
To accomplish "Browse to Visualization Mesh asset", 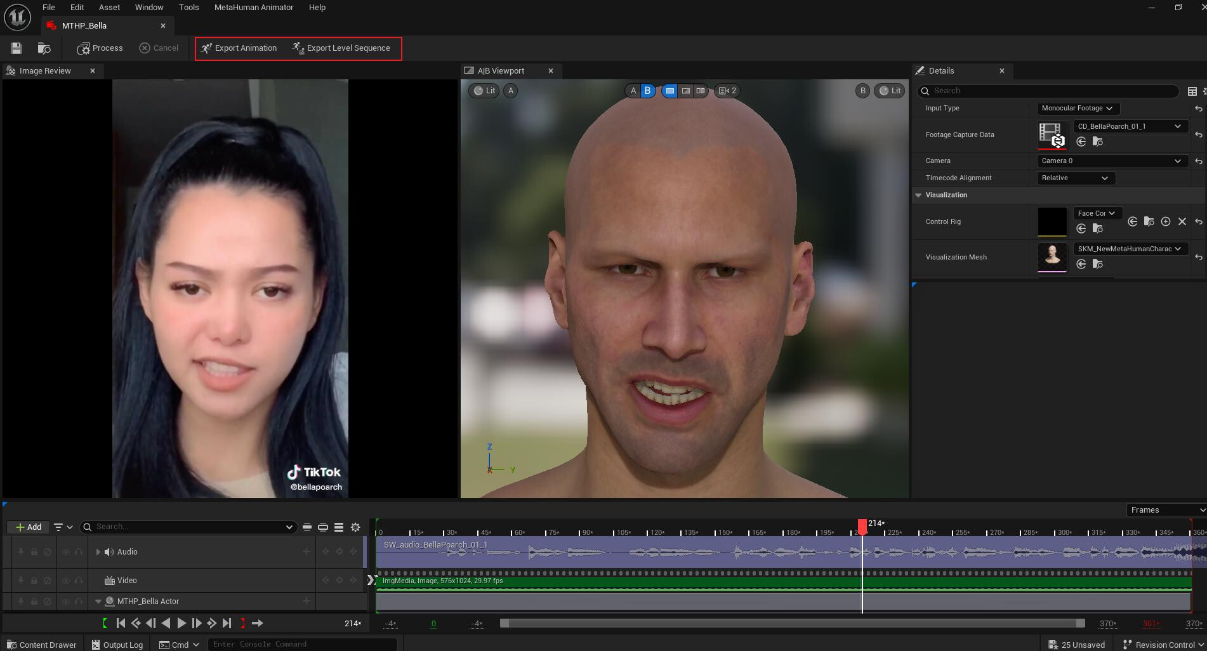I will click(1098, 264).
